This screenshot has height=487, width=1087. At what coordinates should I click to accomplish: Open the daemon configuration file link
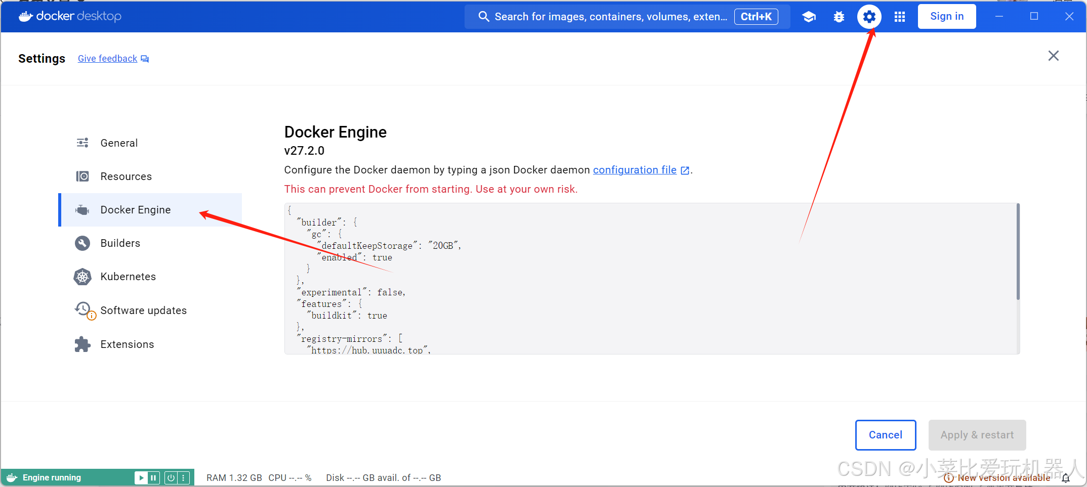[634, 170]
